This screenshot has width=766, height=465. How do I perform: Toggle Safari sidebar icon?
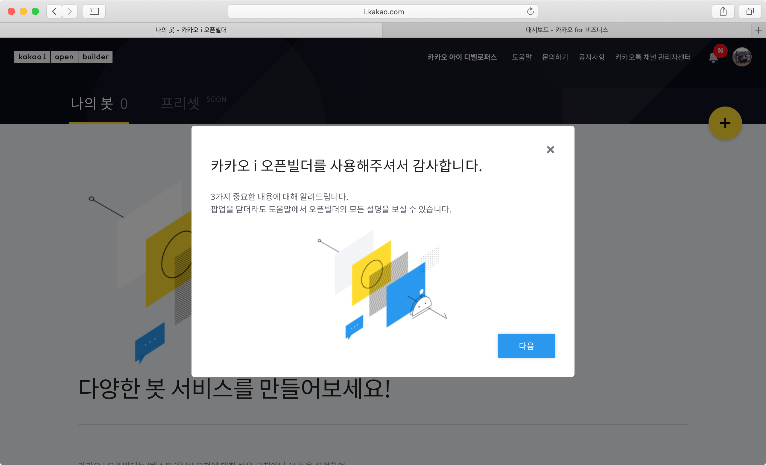94,11
